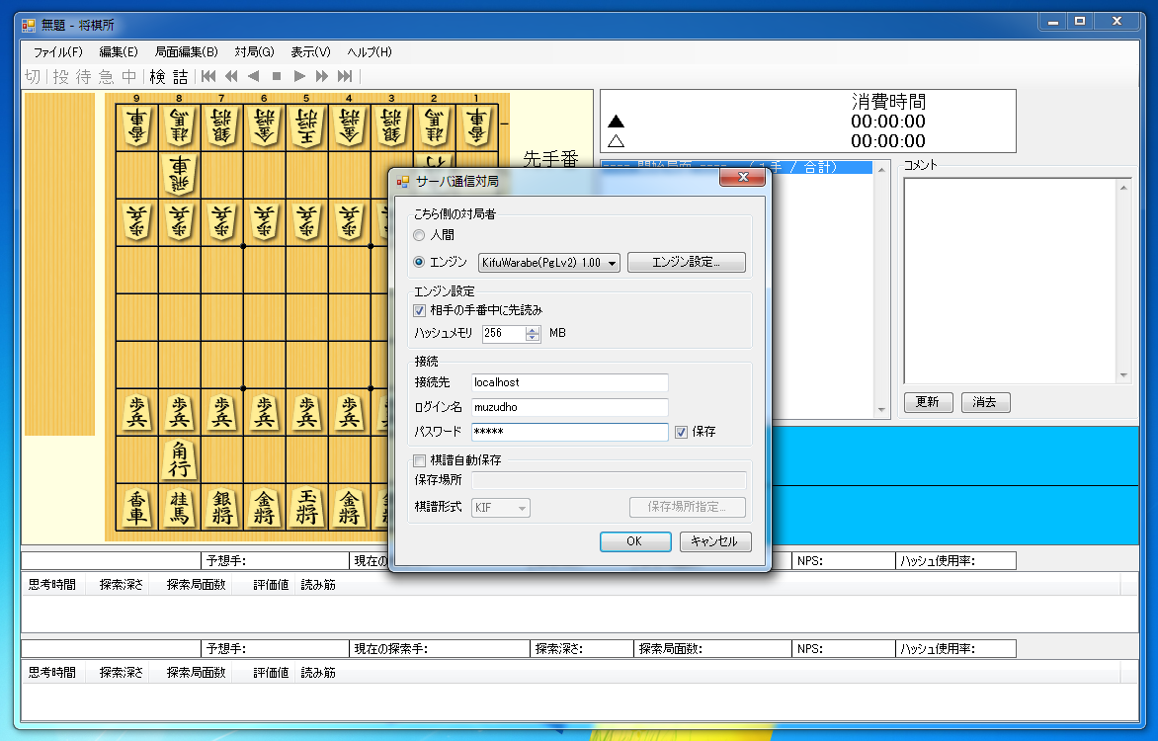Click the 投 (resign) toolbar button

tap(60, 76)
